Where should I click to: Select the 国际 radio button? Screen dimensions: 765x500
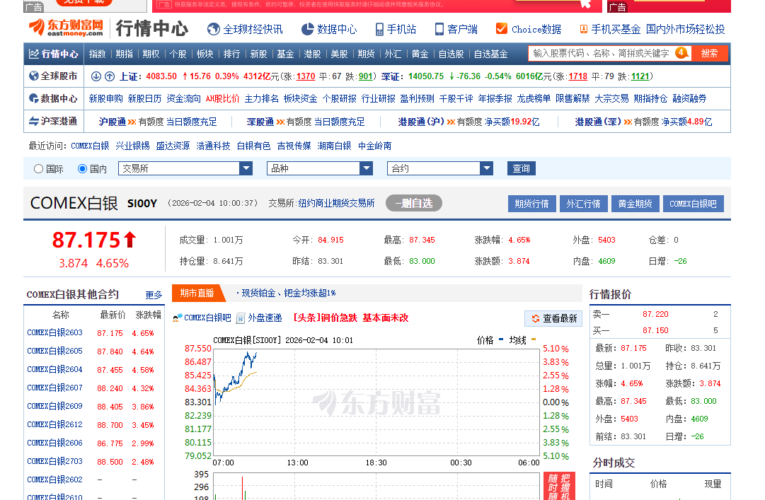point(38,168)
